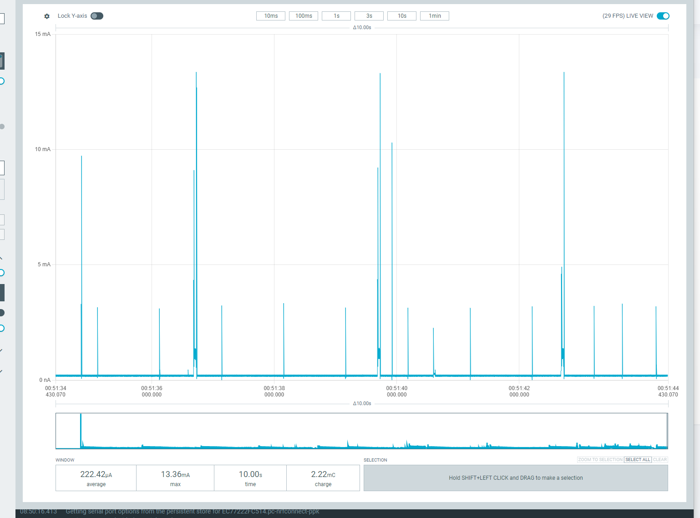Set time window to 1min
Viewport: 700px width, 518px height.
click(435, 16)
